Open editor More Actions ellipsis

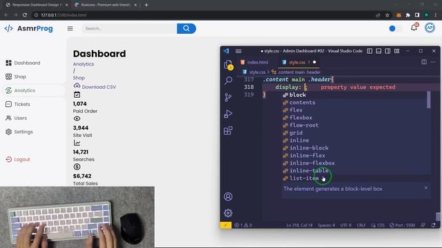(x=433, y=62)
